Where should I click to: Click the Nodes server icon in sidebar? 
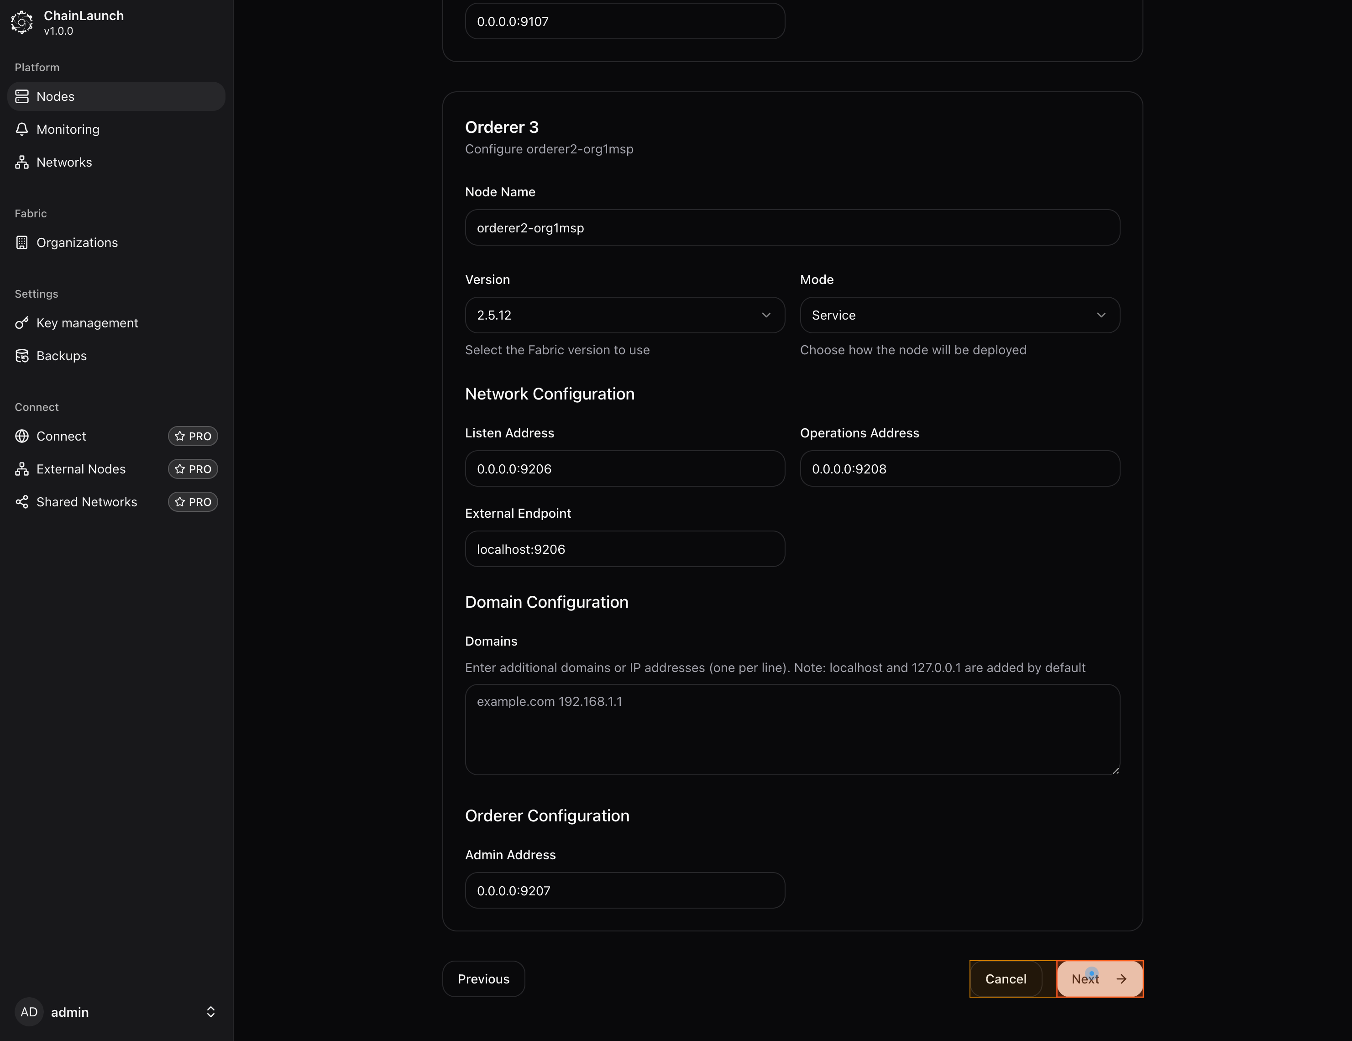click(x=21, y=96)
